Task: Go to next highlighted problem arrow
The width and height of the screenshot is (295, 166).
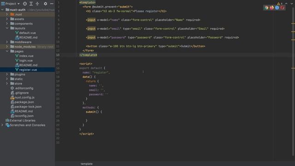Action: click(x=292, y=4)
